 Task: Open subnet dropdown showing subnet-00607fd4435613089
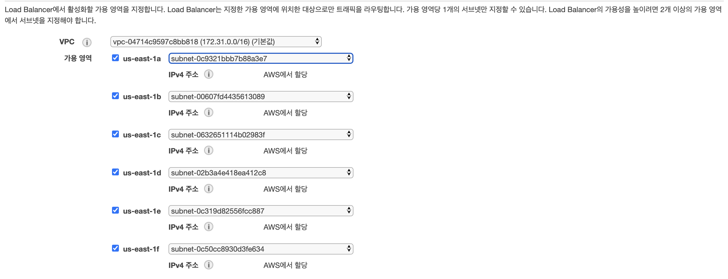(261, 97)
